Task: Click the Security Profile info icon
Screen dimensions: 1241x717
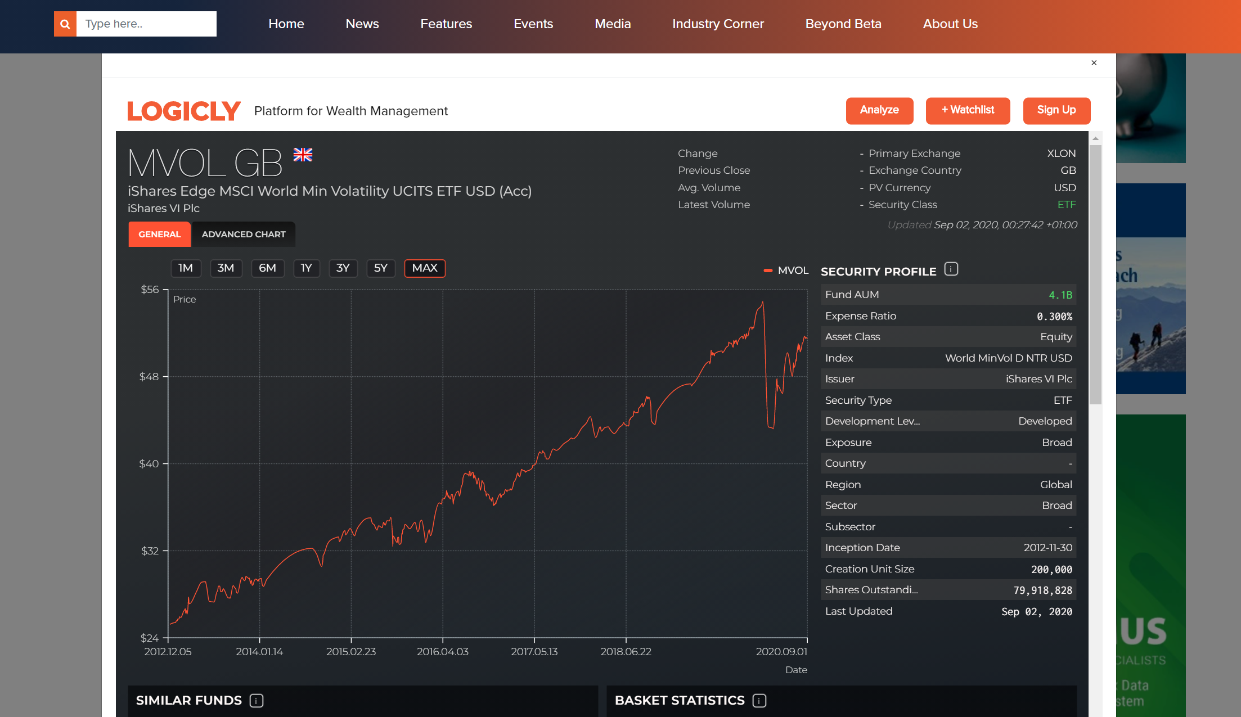Action: tap(951, 269)
